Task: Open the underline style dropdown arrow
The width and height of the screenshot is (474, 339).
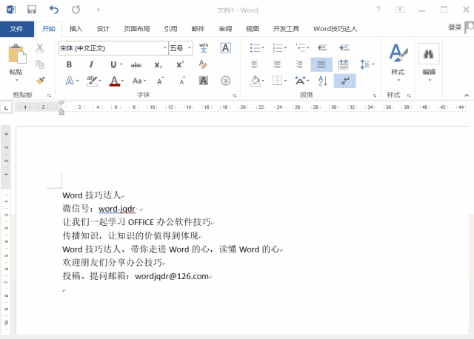Action: (121, 64)
